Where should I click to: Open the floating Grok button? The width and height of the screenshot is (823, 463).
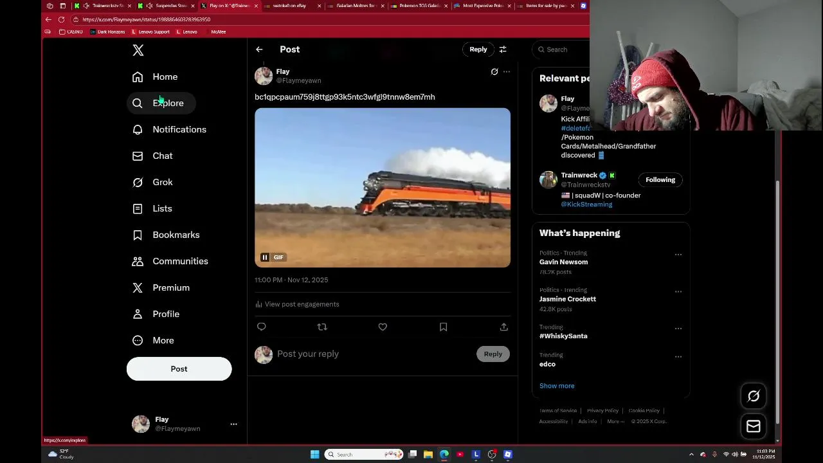click(x=754, y=396)
